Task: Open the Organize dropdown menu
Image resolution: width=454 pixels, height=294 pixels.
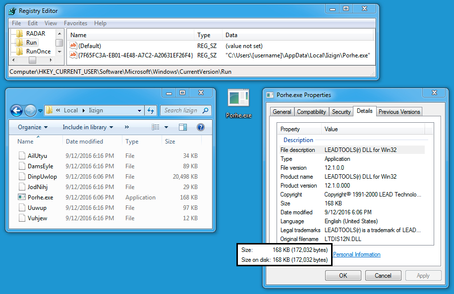Action: click(33, 127)
